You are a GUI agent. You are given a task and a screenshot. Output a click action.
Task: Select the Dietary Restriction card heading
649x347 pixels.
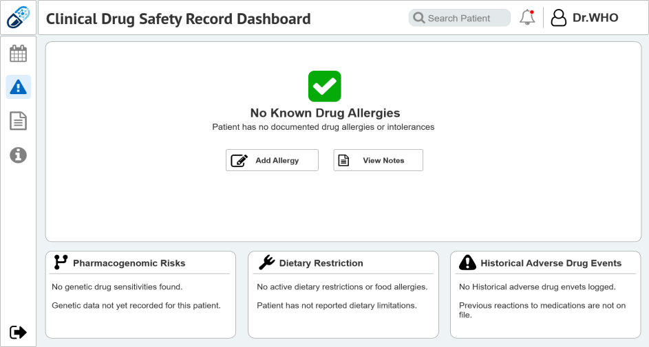pos(321,263)
